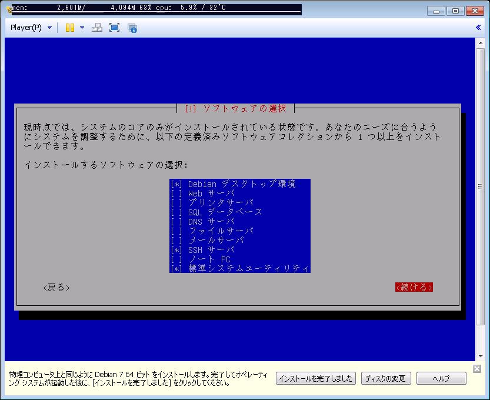Click the インストールするソフトウェアの選択 label
Image resolution: width=490 pixels, height=400 pixels.
[106, 165]
